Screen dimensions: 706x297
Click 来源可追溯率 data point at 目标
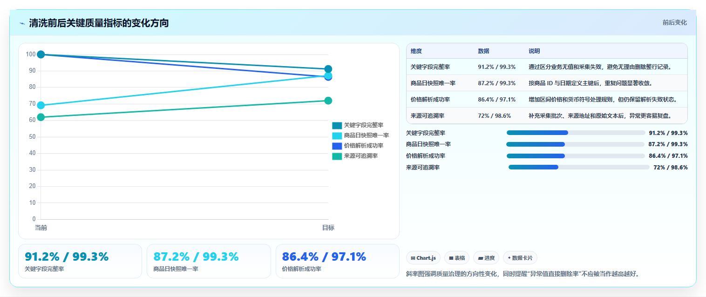[x=328, y=101]
